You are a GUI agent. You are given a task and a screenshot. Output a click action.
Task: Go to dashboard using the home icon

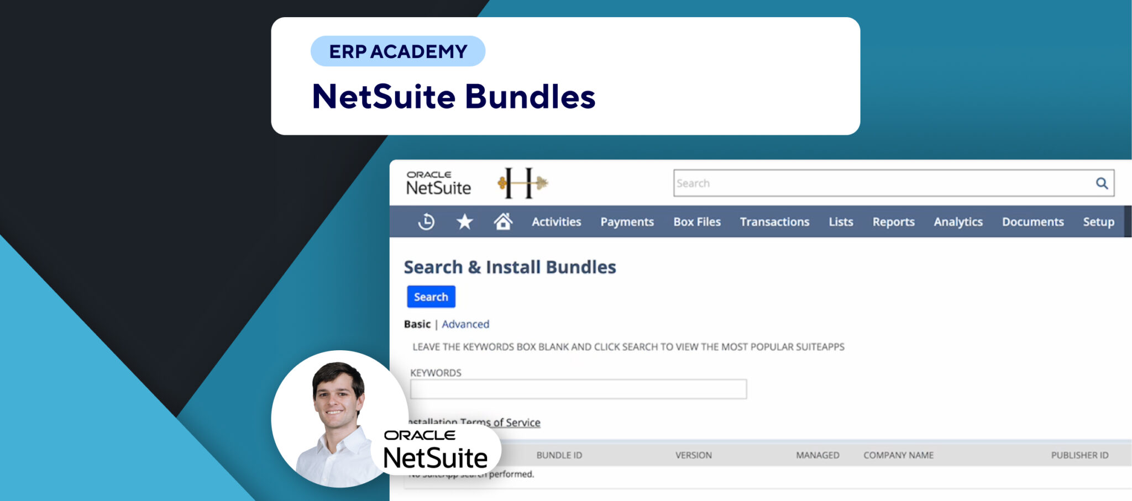point(503,222)
